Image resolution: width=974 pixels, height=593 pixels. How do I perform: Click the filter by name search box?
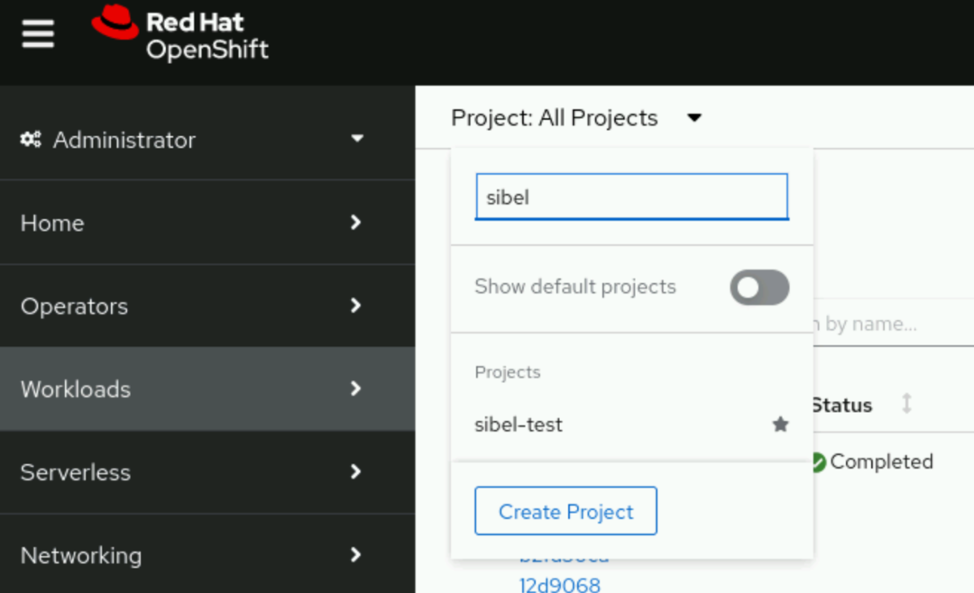click(893, 324)
